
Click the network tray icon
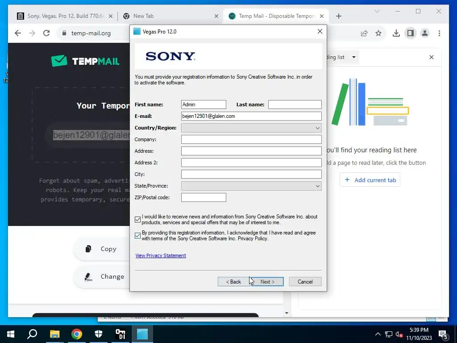pos(389,334)
